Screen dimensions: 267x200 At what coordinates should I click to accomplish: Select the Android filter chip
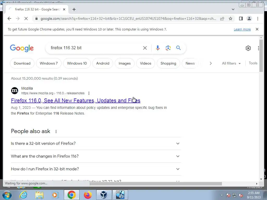click(x=103, y=63)
